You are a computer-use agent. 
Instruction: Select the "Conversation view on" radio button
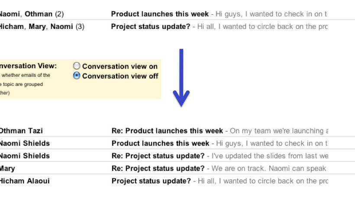point(77,66)
